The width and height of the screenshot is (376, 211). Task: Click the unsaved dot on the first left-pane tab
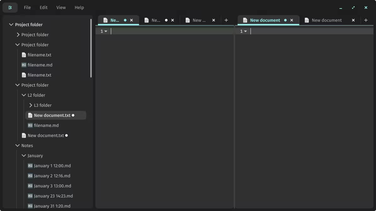click(125, 20)
